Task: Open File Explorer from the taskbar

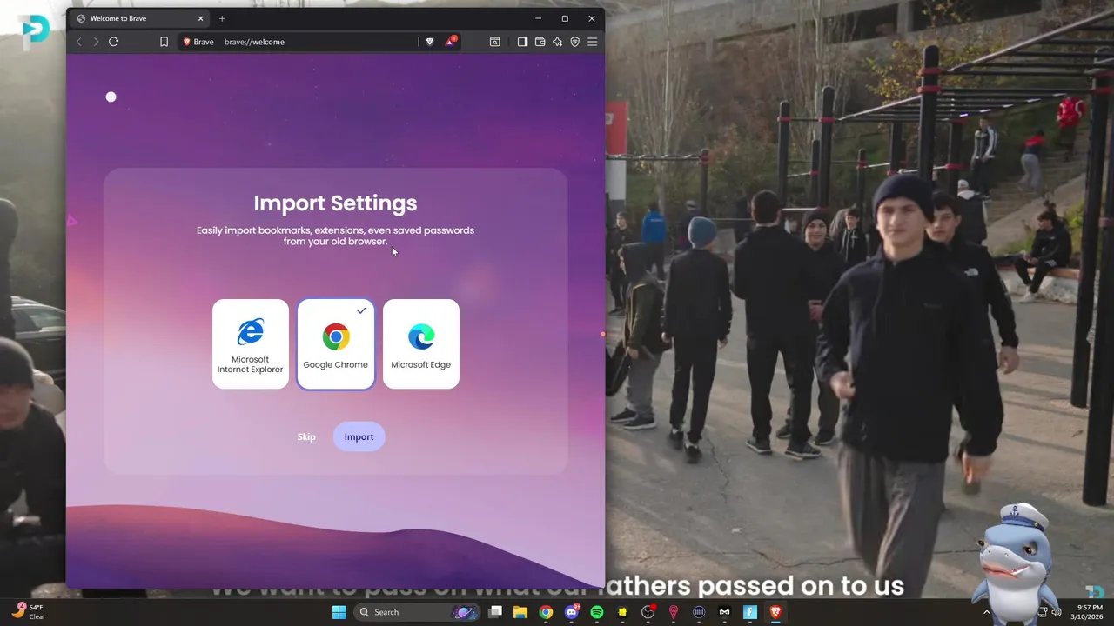Action: [x=520, y=612]
